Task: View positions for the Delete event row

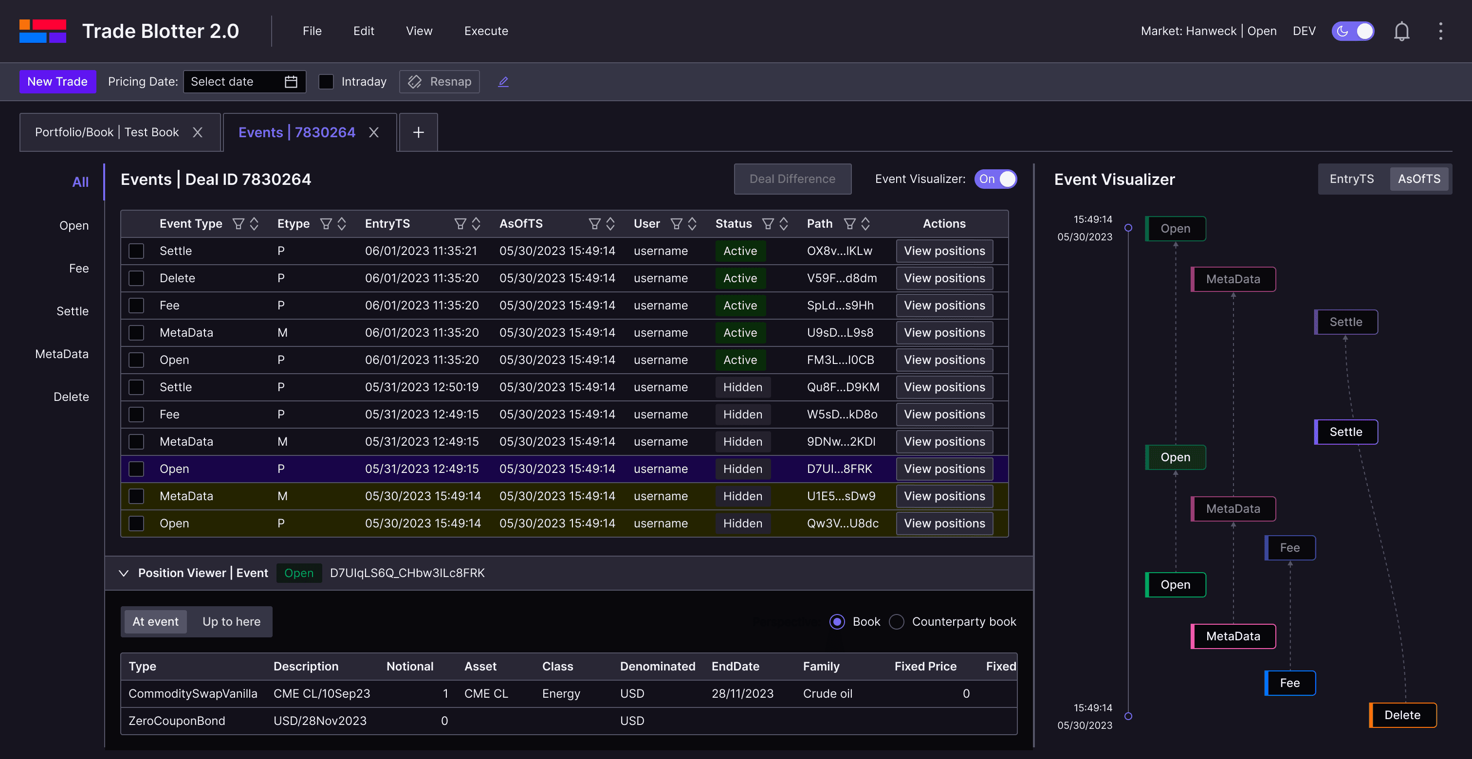Action: click(x=944, y=278)
